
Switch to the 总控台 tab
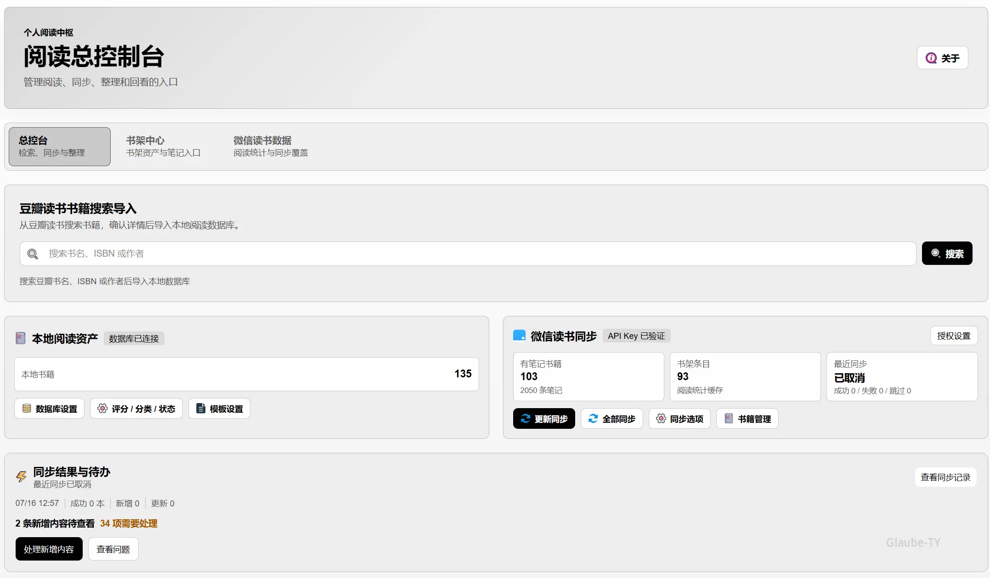click(60, 146)
